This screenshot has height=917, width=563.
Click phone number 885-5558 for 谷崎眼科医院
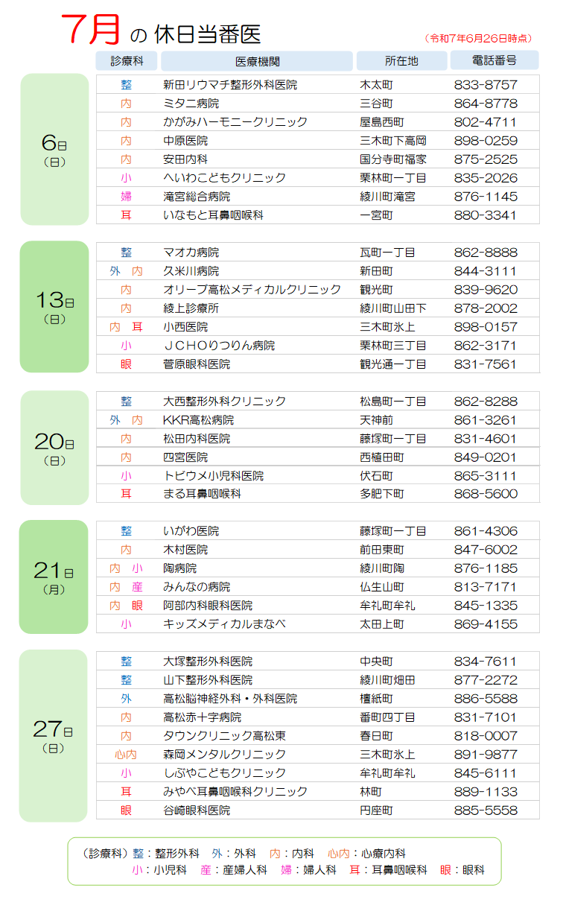tap(486, 810)
